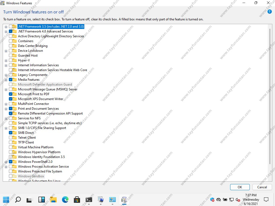
Task: Select "Microsoft Defender Application Guard" entry
Action: click(x=45, y=84)
